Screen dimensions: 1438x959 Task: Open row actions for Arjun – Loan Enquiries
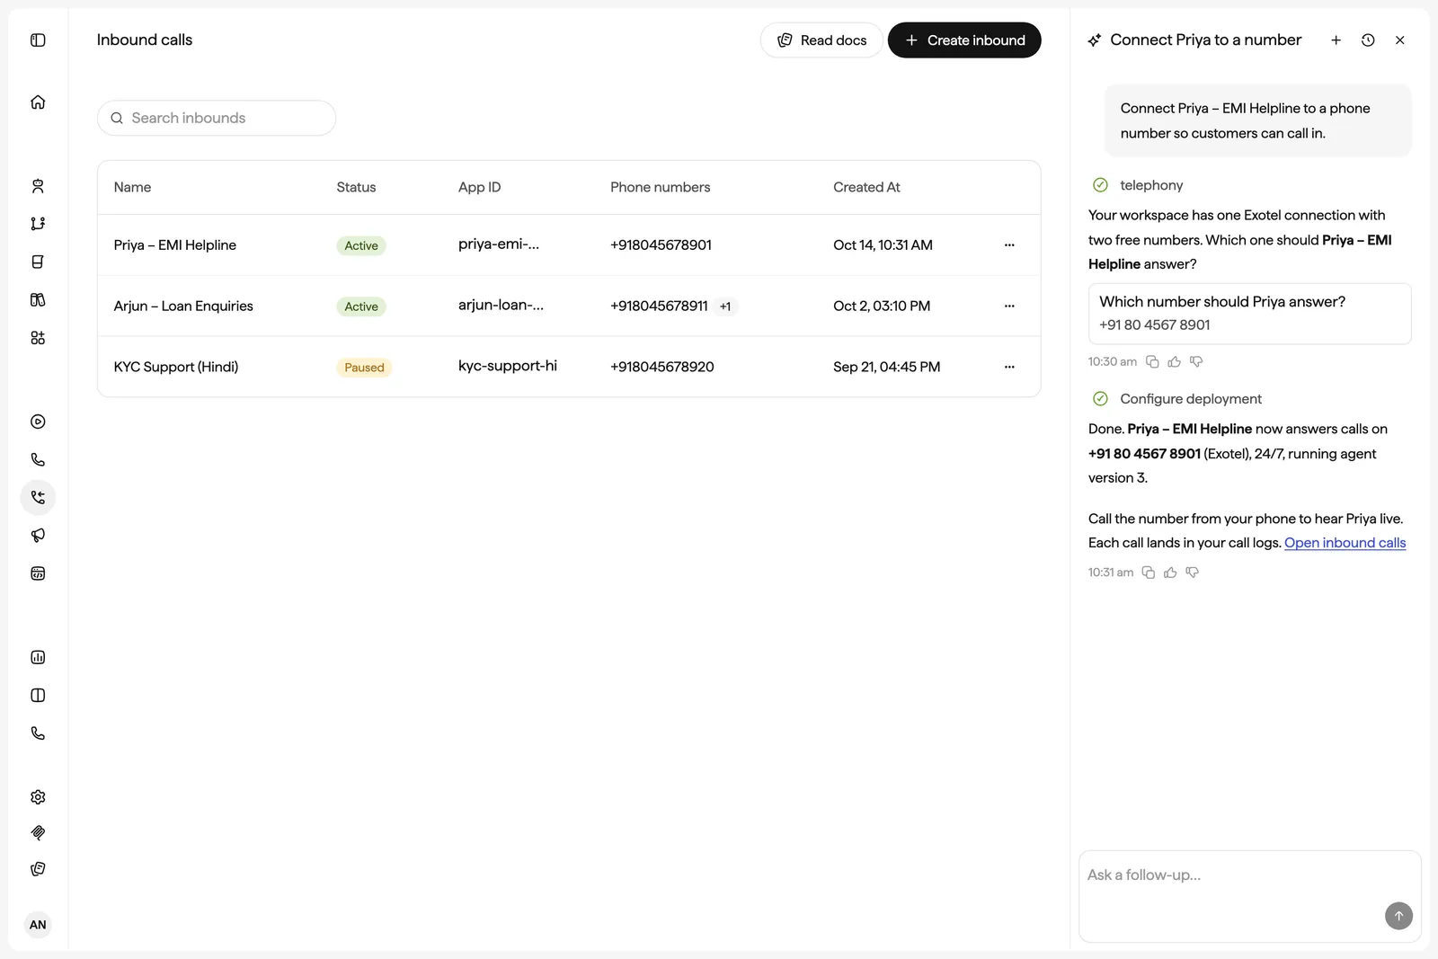1009,306
